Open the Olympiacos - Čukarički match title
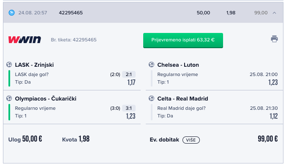Viewport: 286px width, 166px height. coord(46,98)
